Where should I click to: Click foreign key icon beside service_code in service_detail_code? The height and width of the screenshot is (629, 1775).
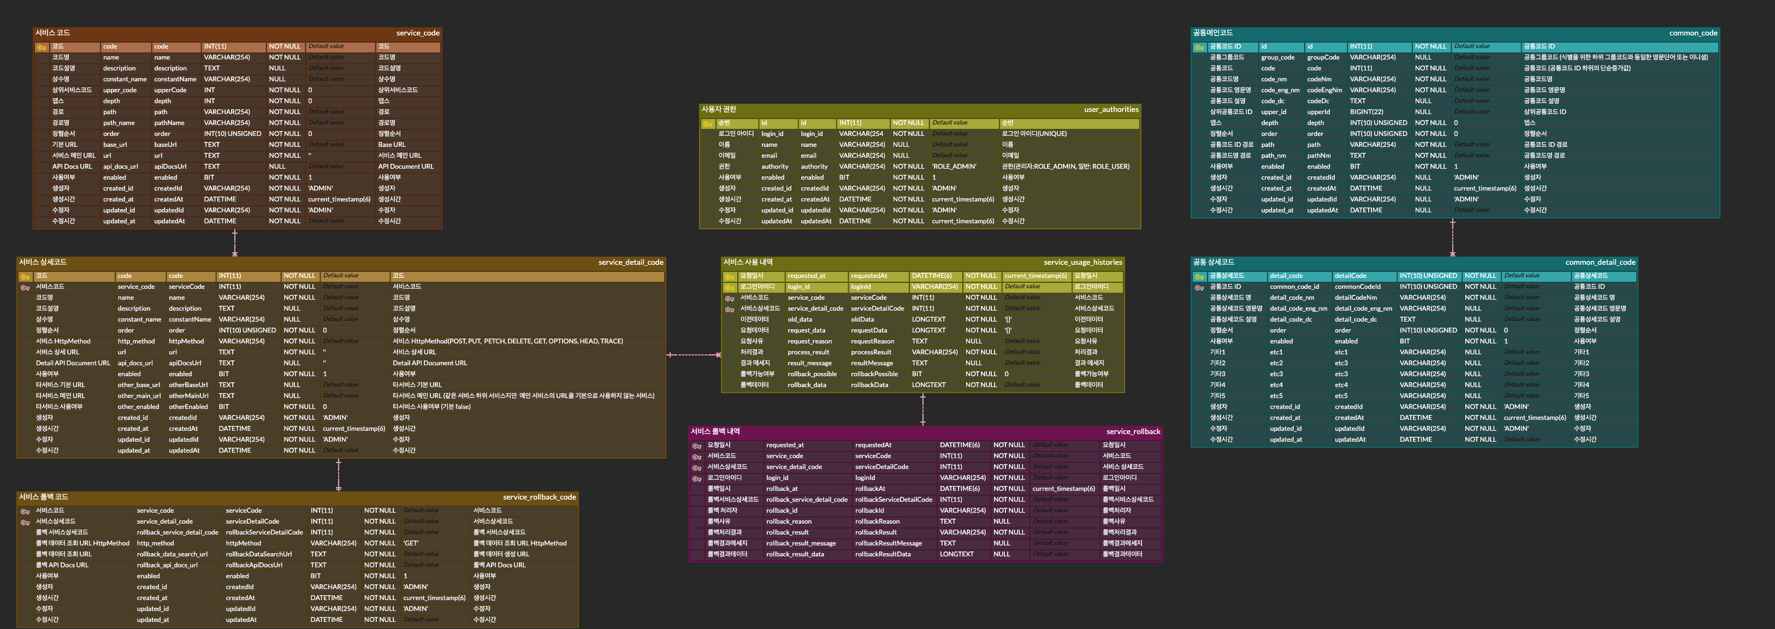(25, 287)
